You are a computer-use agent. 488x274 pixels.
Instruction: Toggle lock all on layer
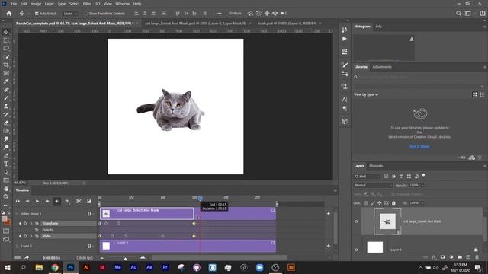click(x=393, y=203)
